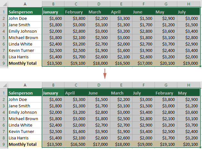
Task: Click the April header cell in bottom table
Action: pyautogui.click(x=76, y=93)
